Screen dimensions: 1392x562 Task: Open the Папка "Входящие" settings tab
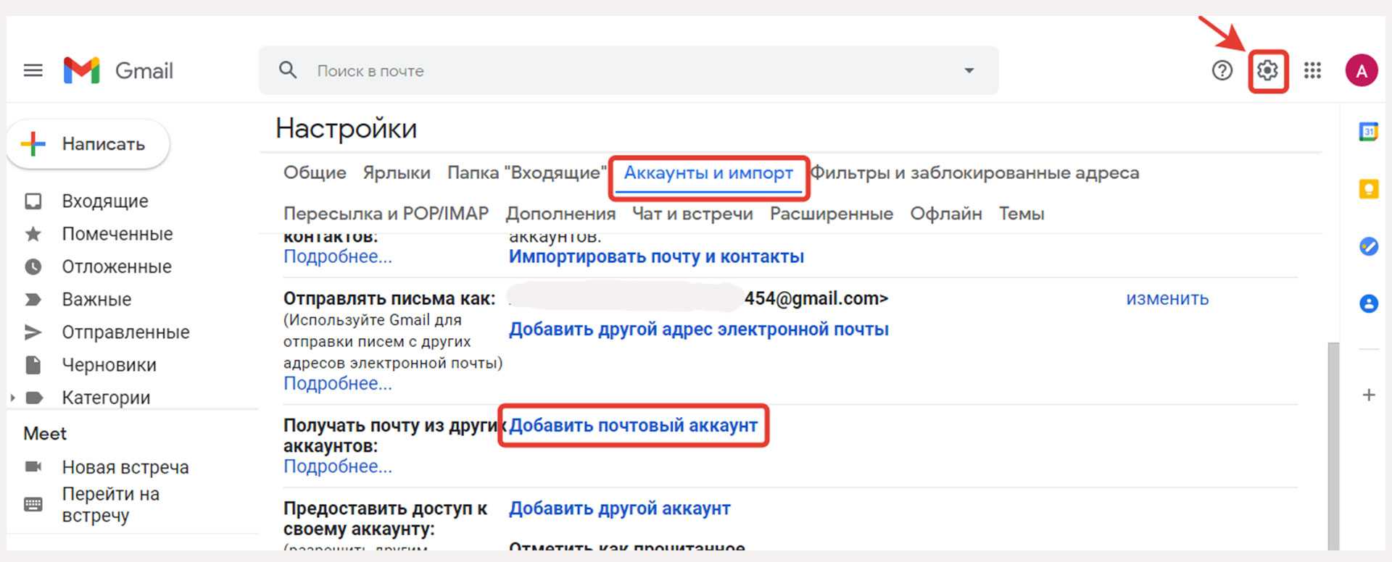[x=526, y=173]
